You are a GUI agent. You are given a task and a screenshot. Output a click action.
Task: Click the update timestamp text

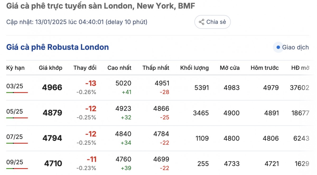[x=77, y=22]
